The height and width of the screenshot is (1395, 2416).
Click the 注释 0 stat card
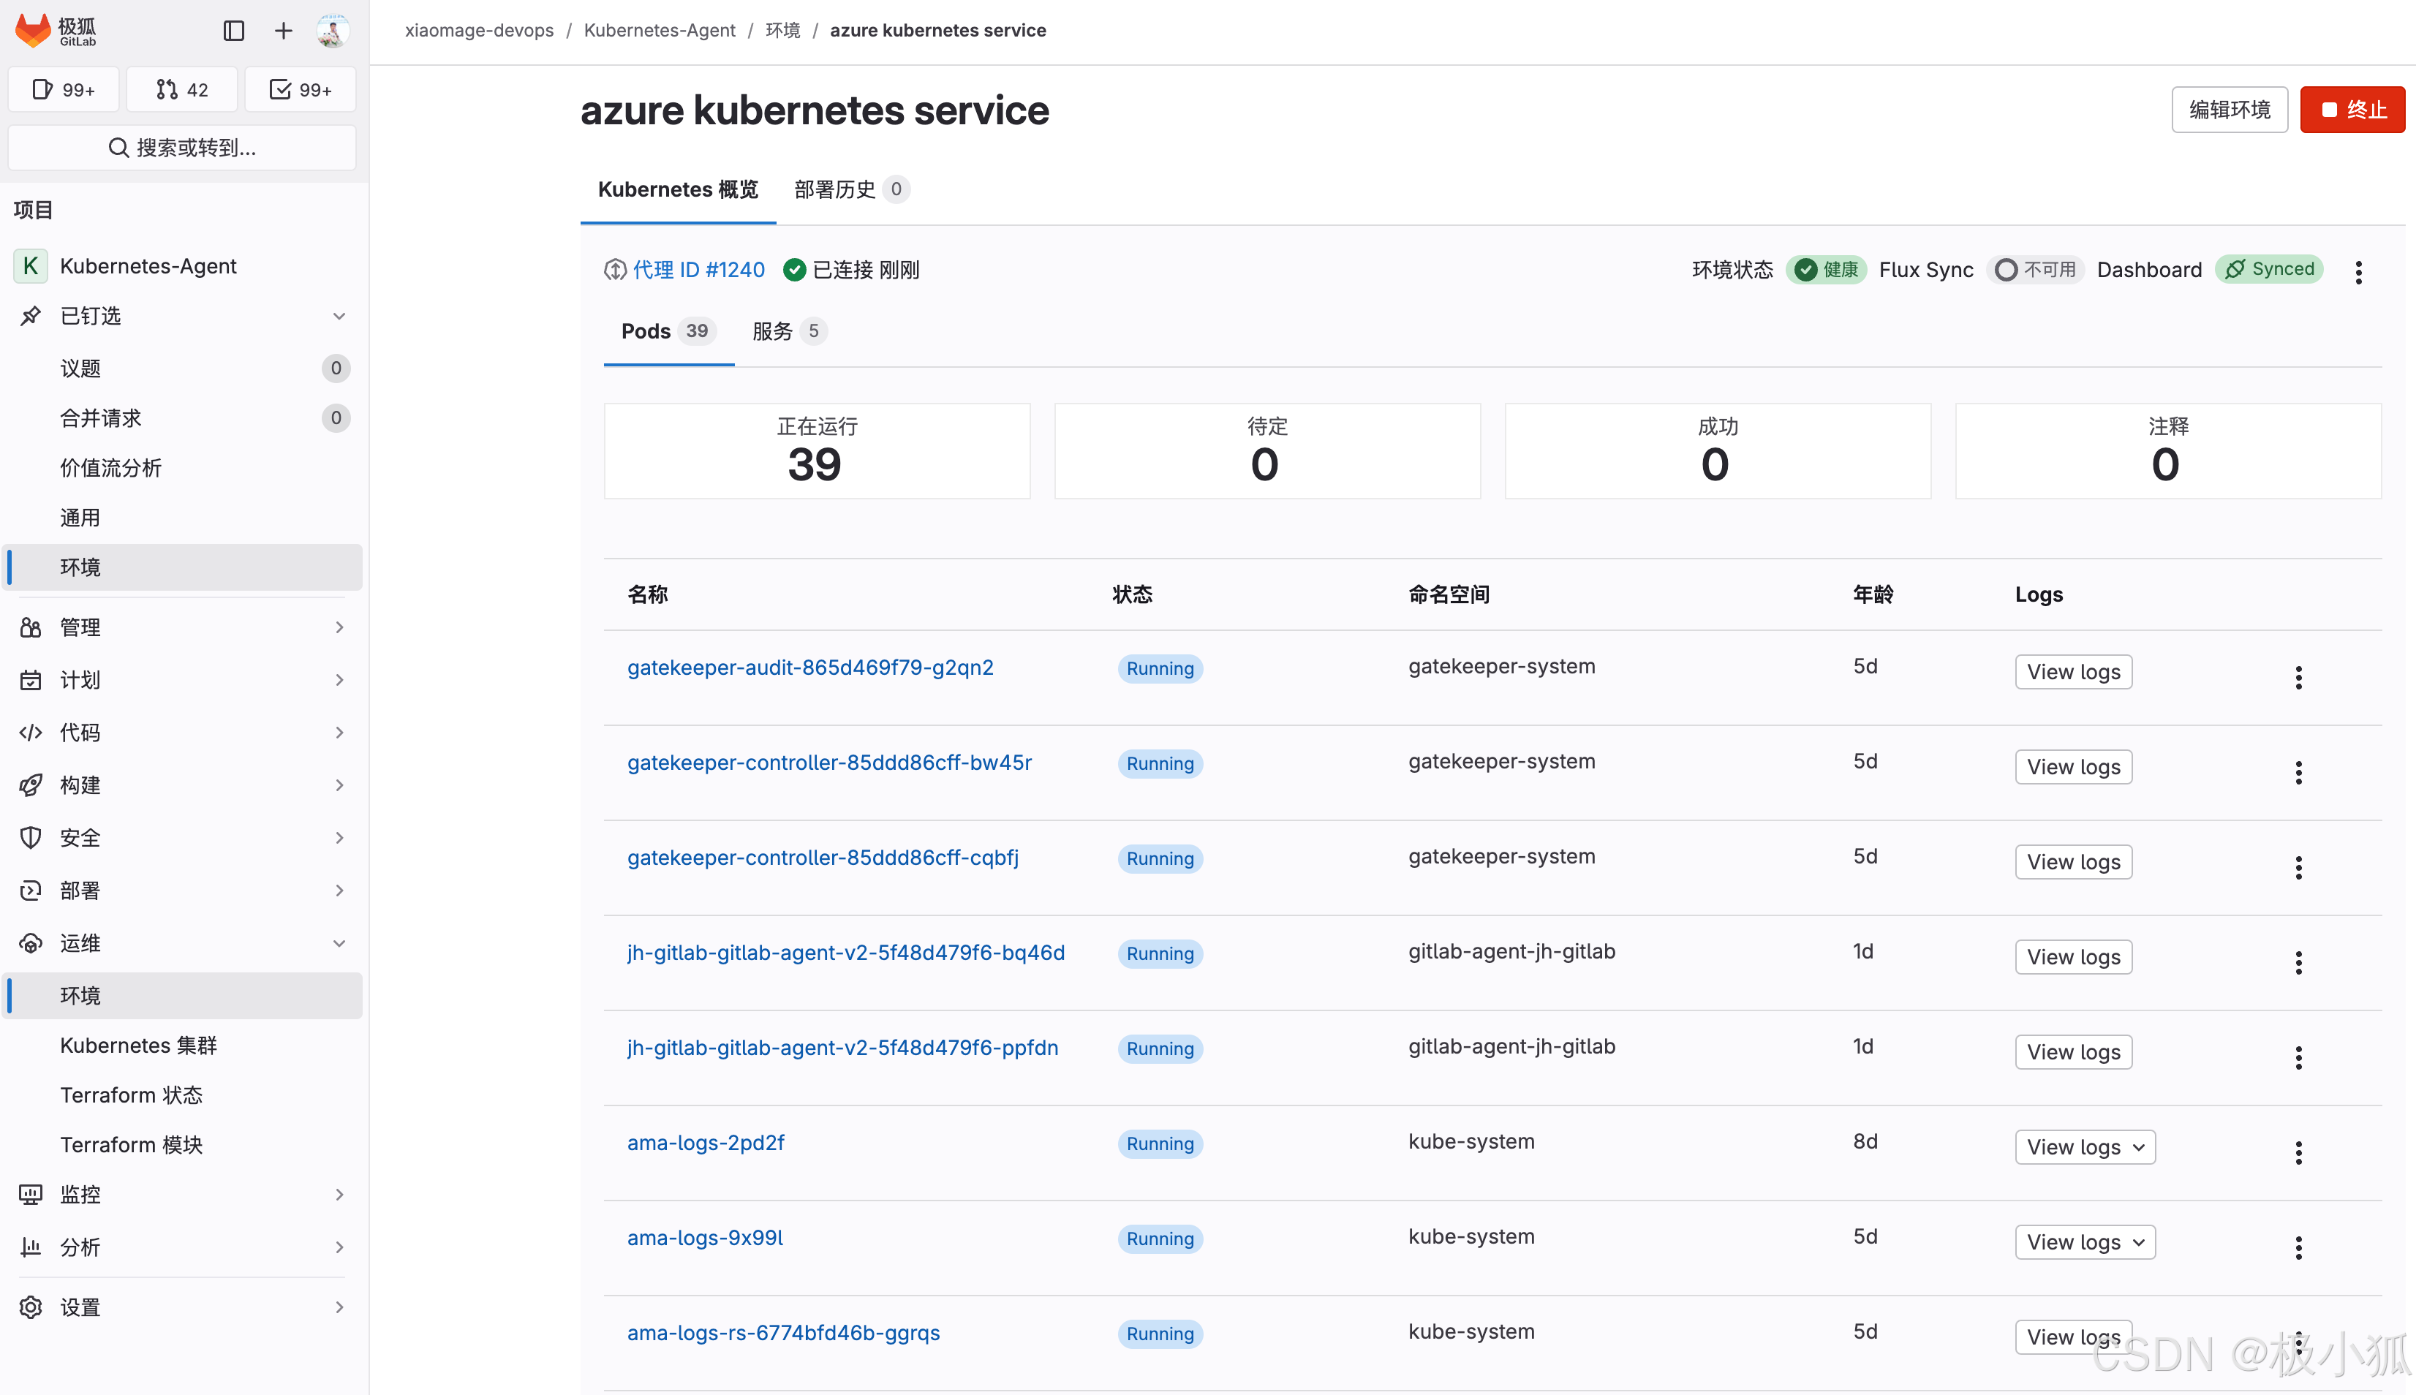tap(2168, 450)
